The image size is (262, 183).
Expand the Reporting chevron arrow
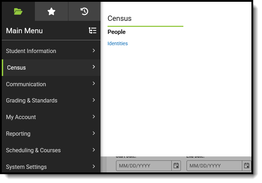(x=94, y=133)
